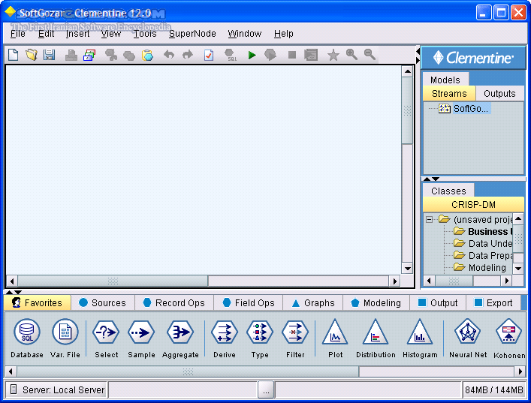The image size is (531, 403).
Task: Open the Edit menu
Action: click(46, 34)
